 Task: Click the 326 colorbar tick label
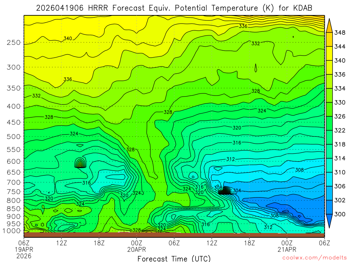[339, 116]
